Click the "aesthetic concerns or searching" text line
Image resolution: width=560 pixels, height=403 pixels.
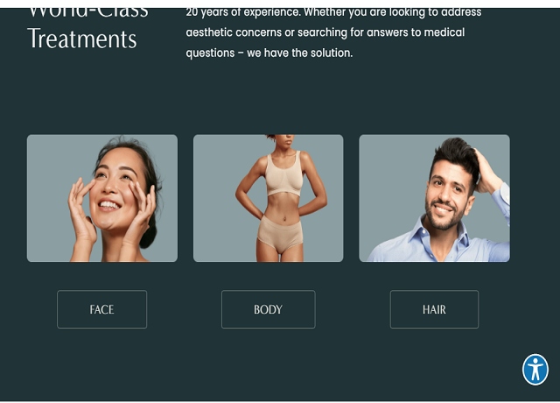pyautogui.click(x=325, y=32)
